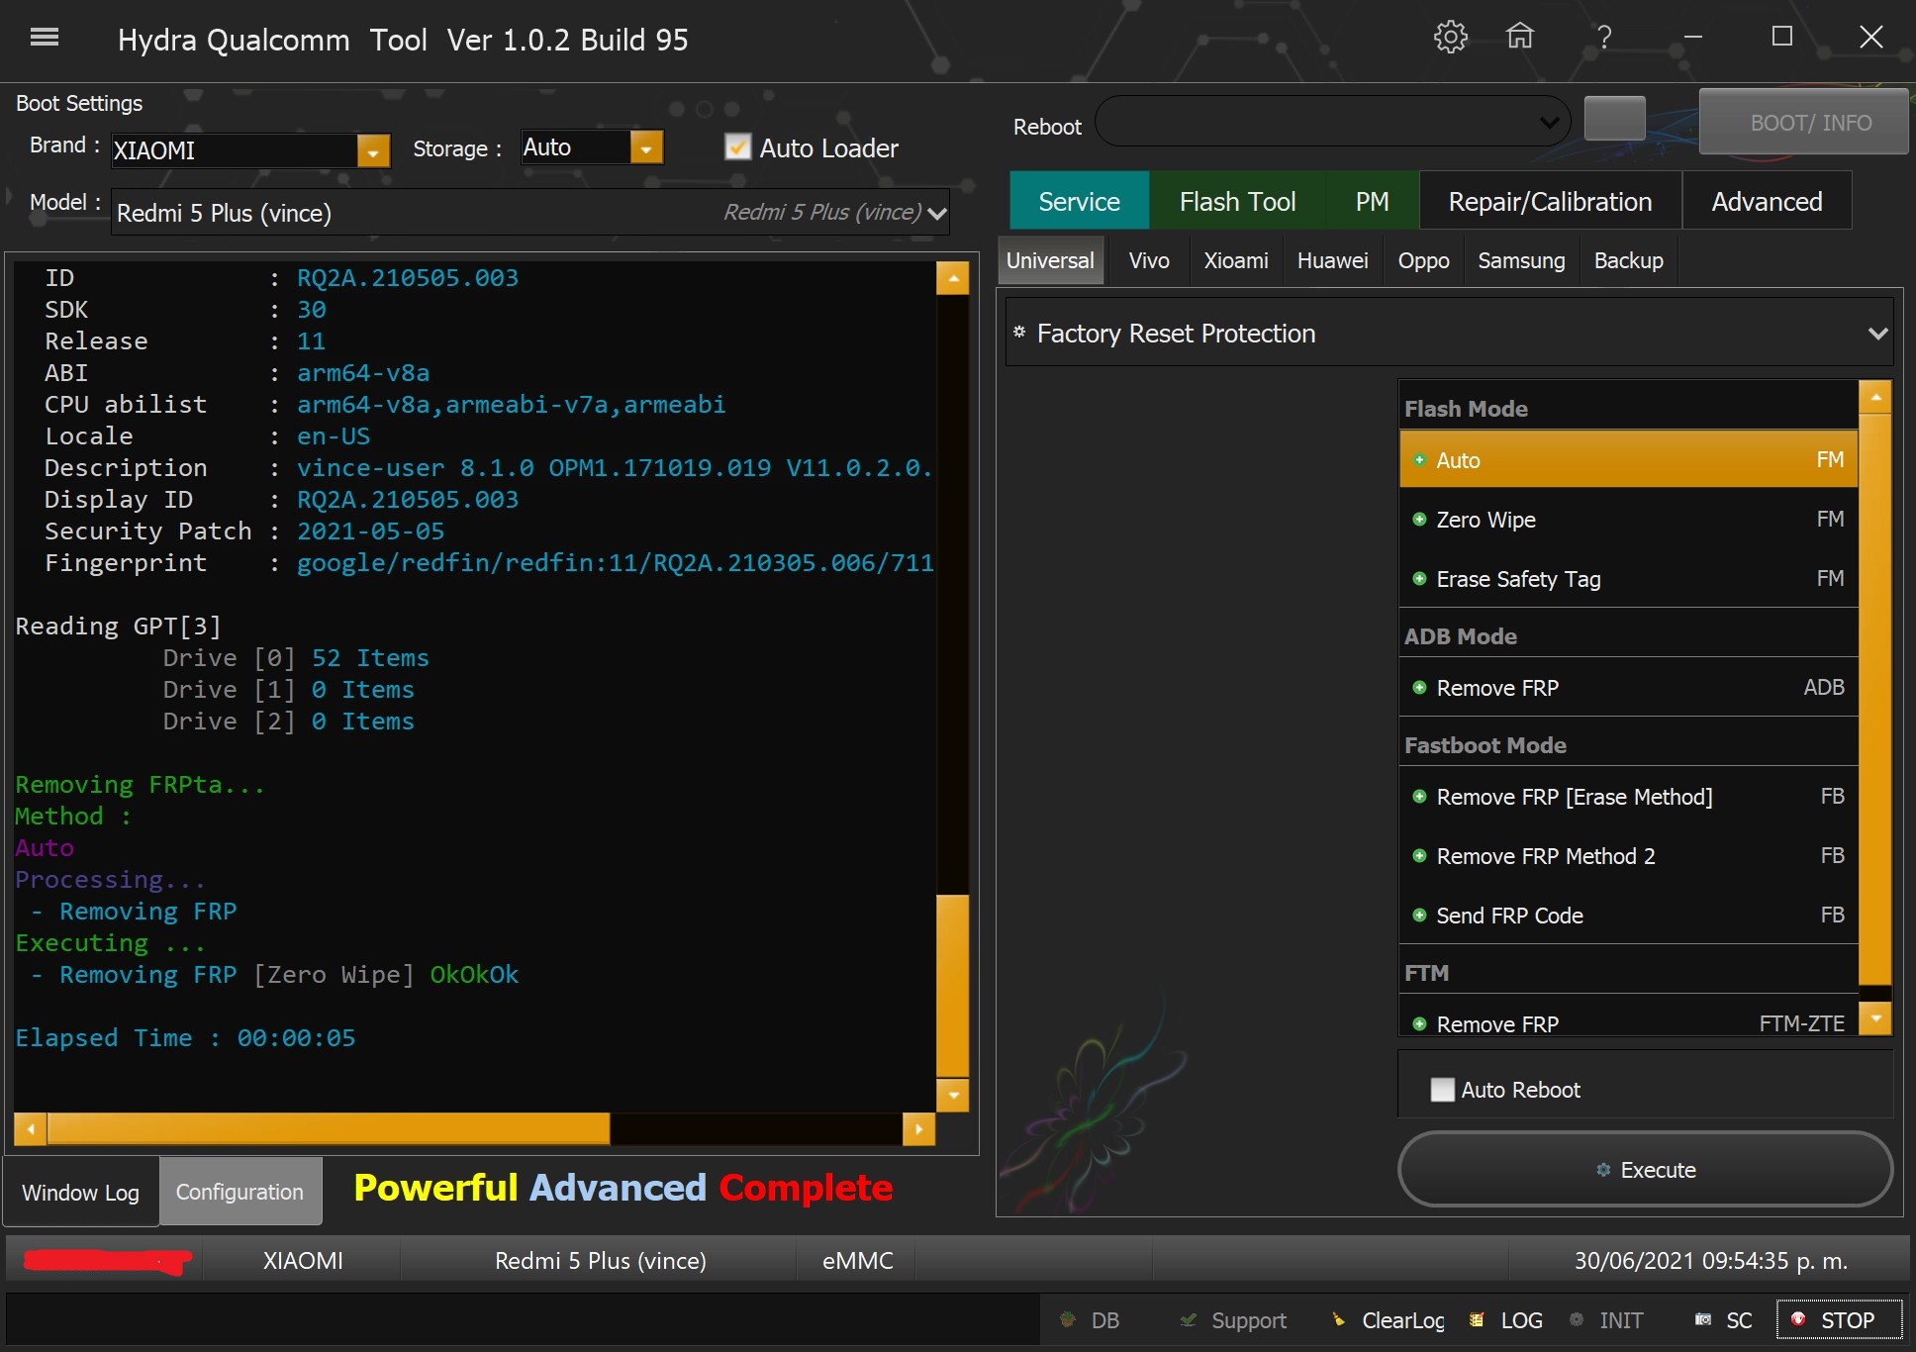Screen dimensions: 1916x1352
Task: Open the LOG icon in bottom bar
Action: coord(1477,1319)
